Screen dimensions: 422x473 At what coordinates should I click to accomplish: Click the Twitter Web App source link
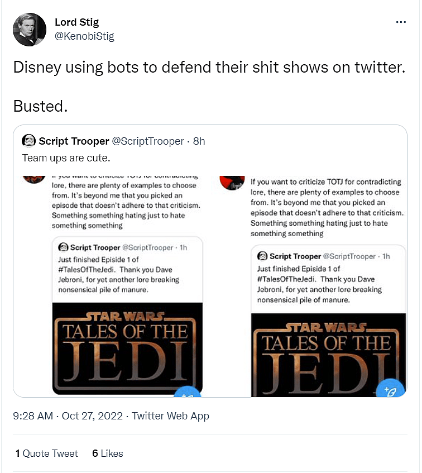tap(170, 415)
